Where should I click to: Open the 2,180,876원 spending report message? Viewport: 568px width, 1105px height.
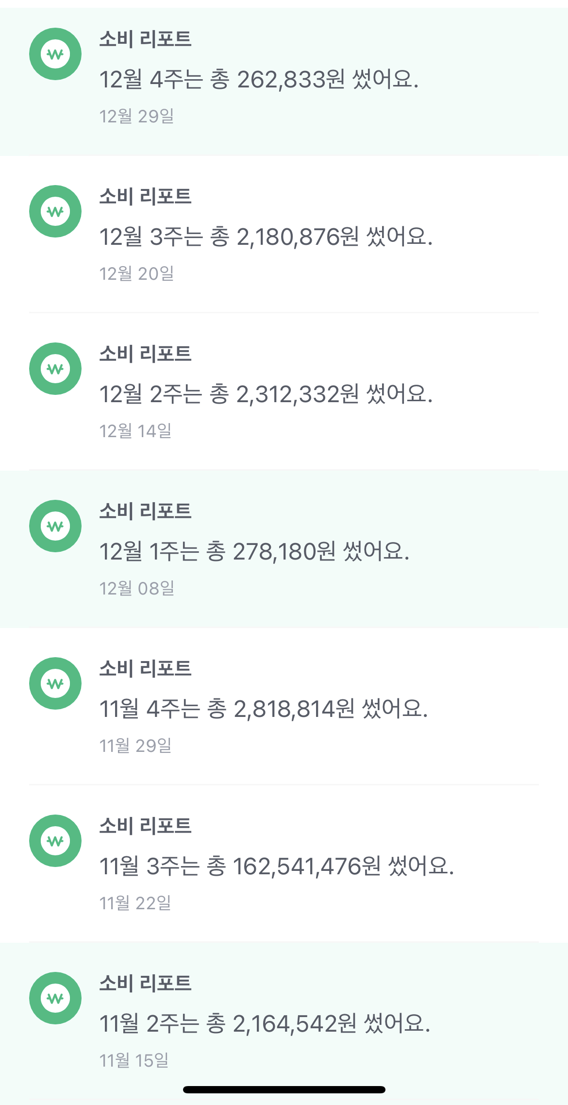pos(266,237)
